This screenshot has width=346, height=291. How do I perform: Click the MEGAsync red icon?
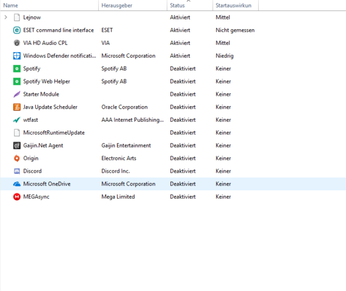[17, 196]
